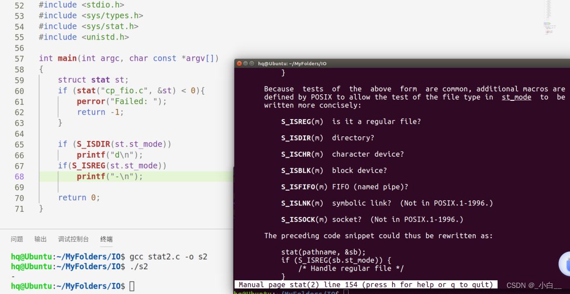Click the "gcc stat2.c -o s2" command
This screenshot has height=294, width=570.
[x=169, y=256]
